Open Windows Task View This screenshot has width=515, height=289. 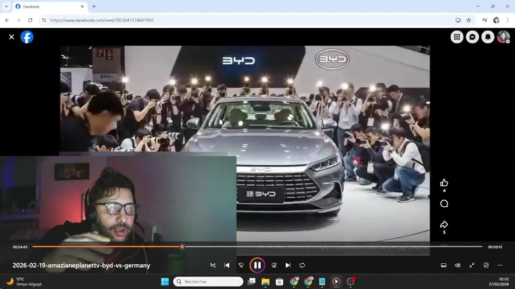[x=251, y=282]
